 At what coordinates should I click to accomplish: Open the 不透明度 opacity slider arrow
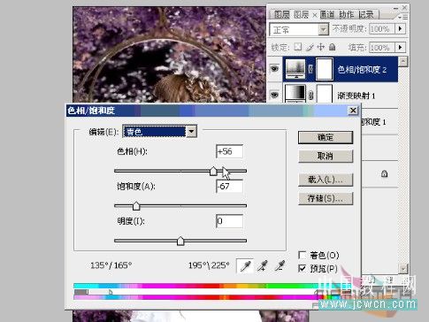pyautogui.click(x=400, y=28)
